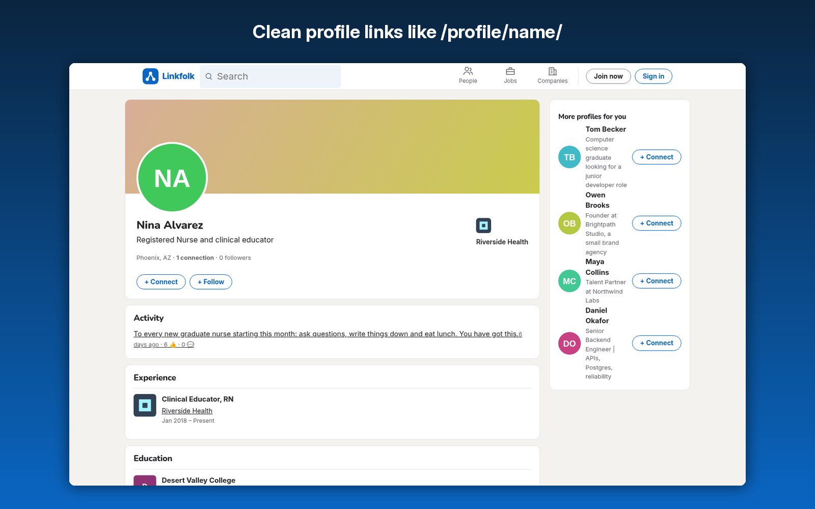This screenshot has height=509, width=815.
Task: Click the Desert Valley College logo
Action: (x=145, y=480)
